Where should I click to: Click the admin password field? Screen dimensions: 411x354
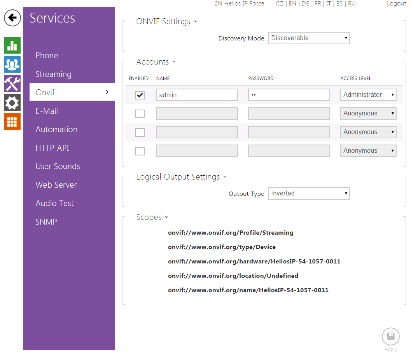coord(289,95)
